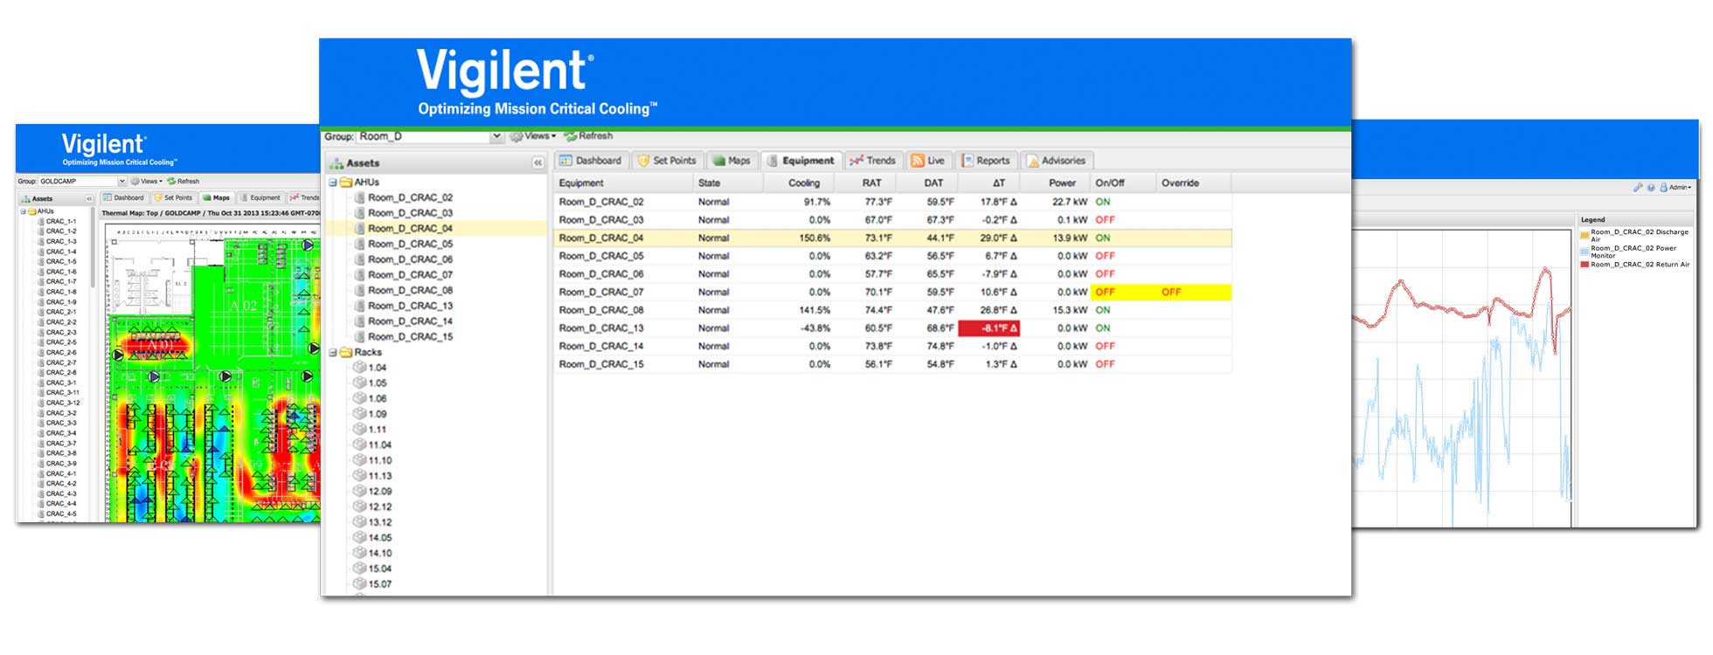The image size is (1713, 655).
Task: Select rack 12.09 icon in Racks tree
Action: pyautogui.click(x=359, y=492)
